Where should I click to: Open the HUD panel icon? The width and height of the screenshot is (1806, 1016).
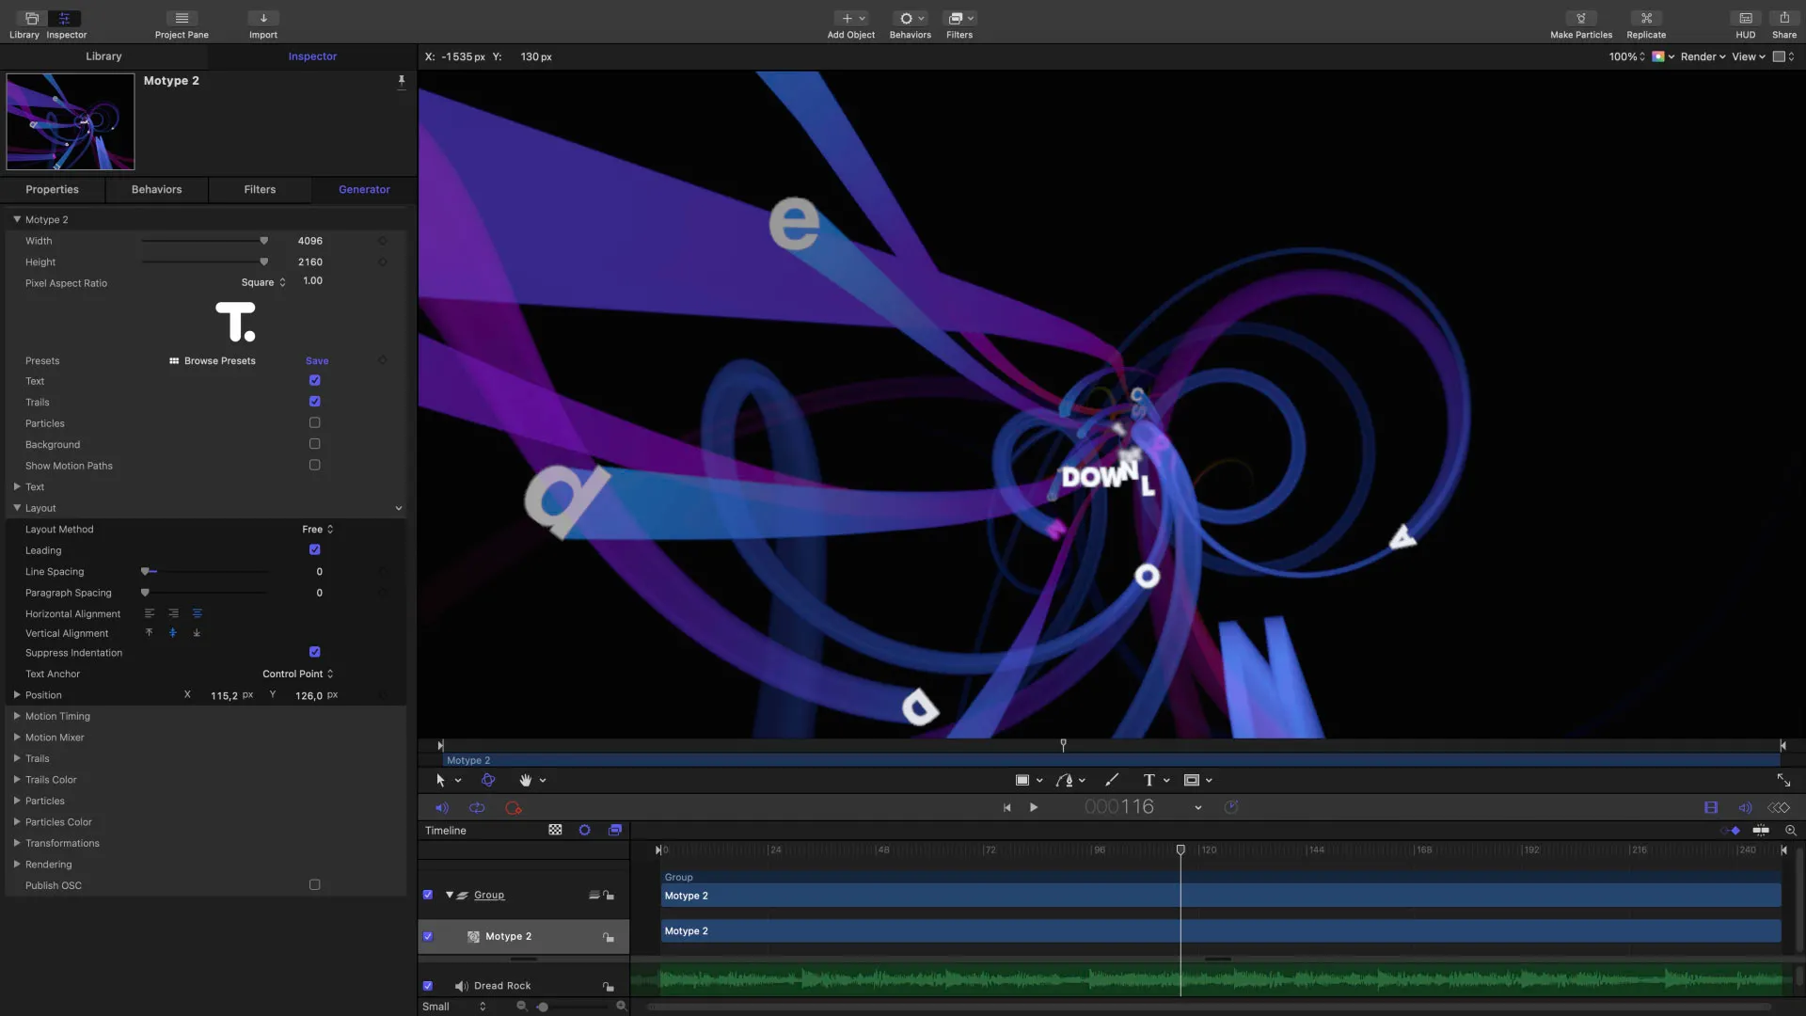1745,19
